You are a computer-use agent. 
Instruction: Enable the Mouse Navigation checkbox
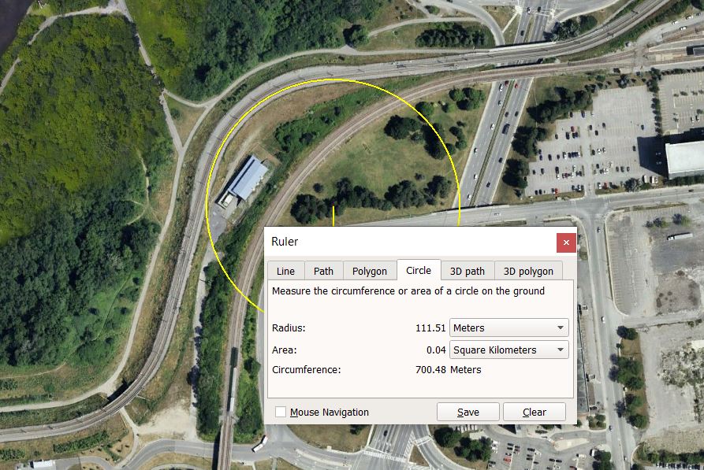pyautogui.click(x=281, y=412)
